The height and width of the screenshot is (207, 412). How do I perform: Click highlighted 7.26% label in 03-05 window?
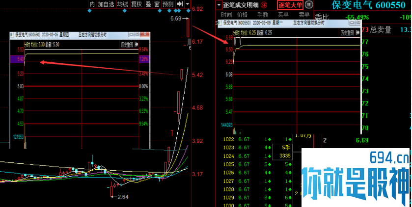pos(143,59)
